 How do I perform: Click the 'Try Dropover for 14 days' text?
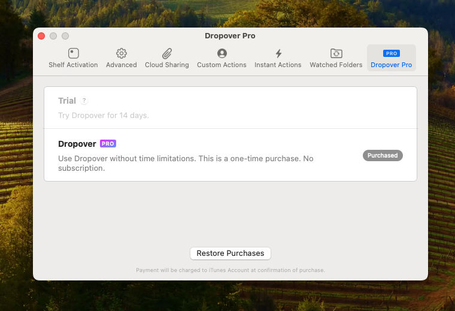(x=103, y=115)
